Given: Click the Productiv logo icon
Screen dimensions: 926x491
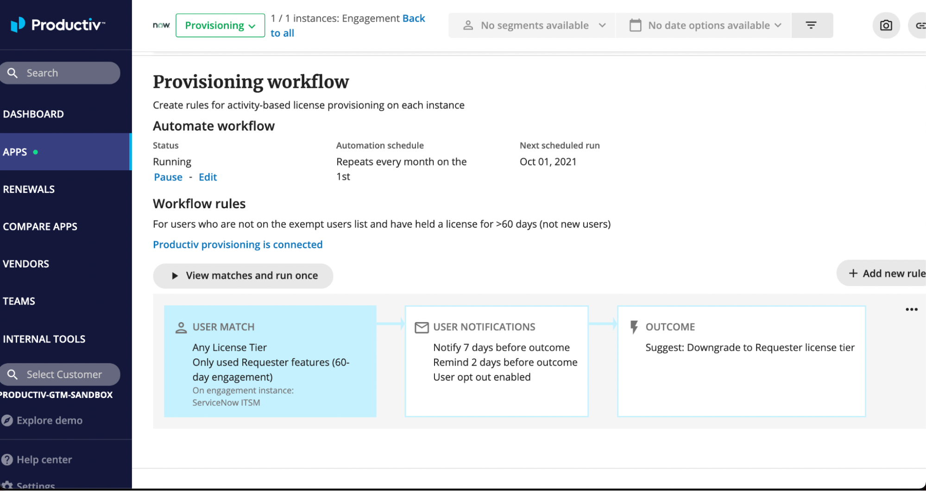Looking at the screenshot, I should (18, 25).
